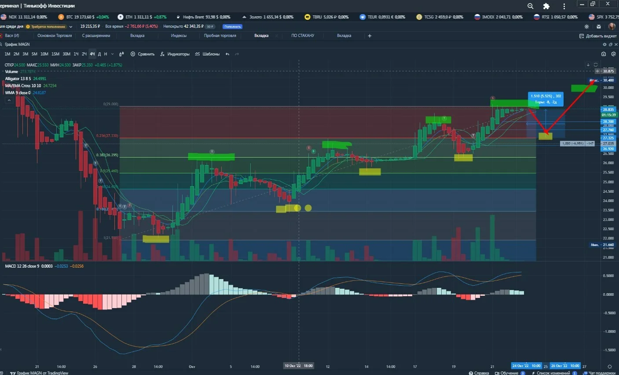Click the scroll-down arrow near price scale
This screenshot has height=375, width=619.
pyautogui.click(x=588, y=65)
